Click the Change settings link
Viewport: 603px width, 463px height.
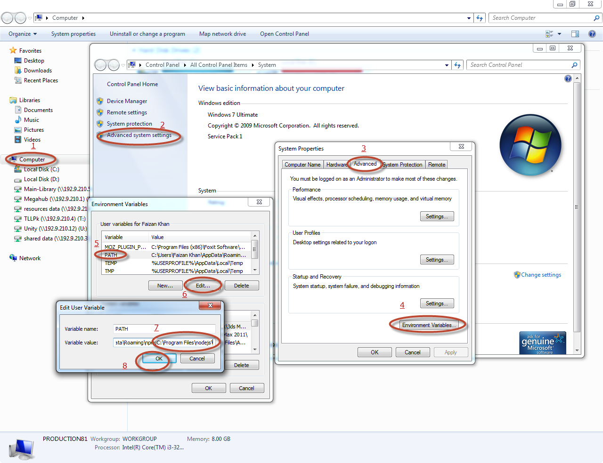point(541,275)
